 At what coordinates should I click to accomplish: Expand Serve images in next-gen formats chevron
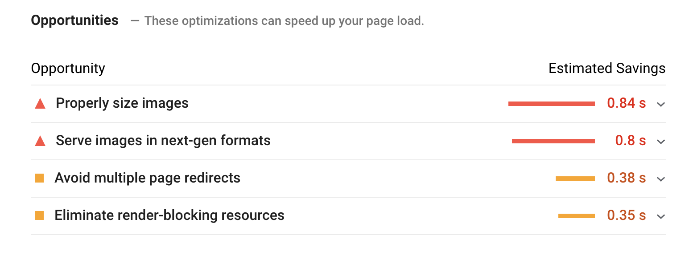pos(661,142)
